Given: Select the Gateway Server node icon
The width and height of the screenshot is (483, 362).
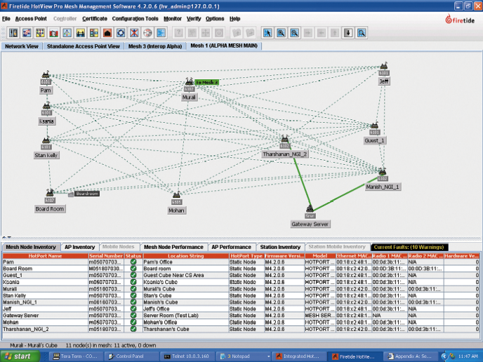Looking at the screenshot, I should tap(310, 209).
